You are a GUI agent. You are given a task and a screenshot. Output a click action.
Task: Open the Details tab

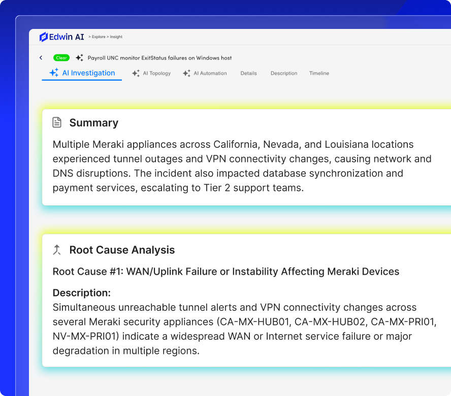[x=248, y=73]
